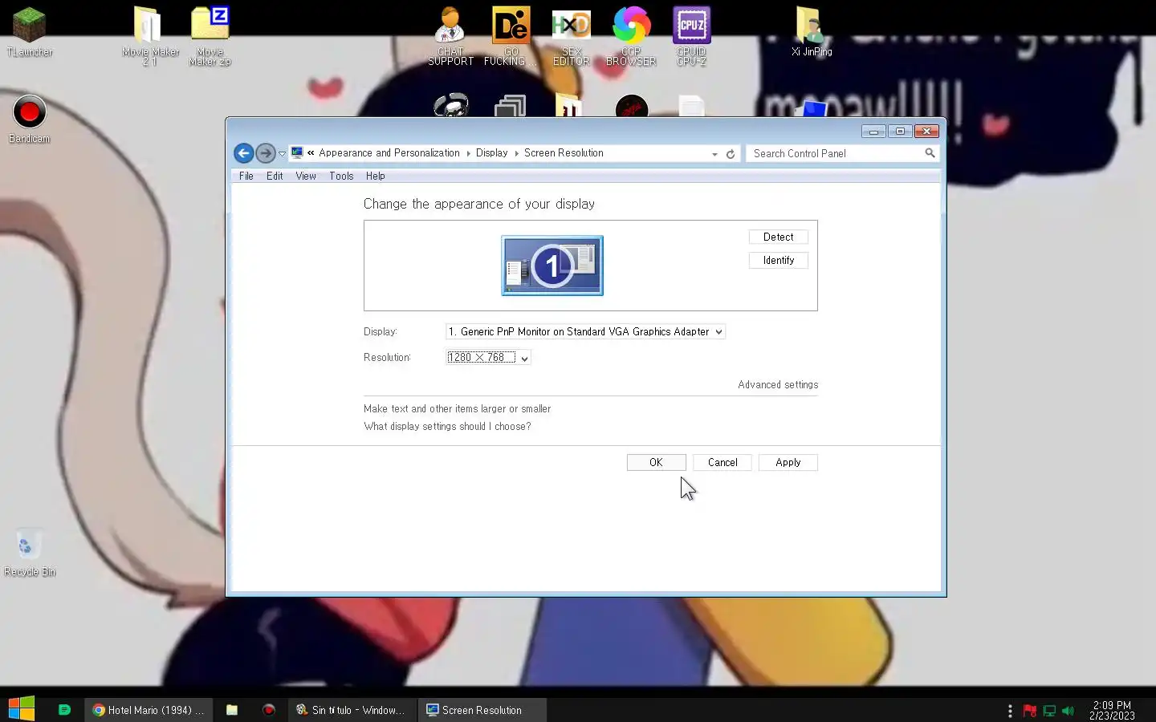Switch to Sin título Paint taskbar window
1156x722 pixels.
[352, 710]
